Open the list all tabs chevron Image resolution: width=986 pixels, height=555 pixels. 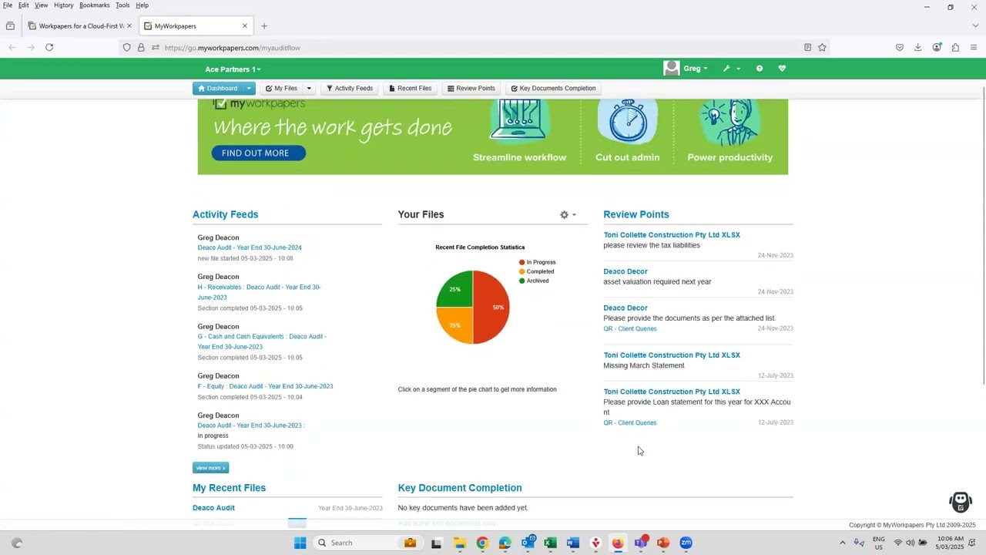click(x=975, y=26)
